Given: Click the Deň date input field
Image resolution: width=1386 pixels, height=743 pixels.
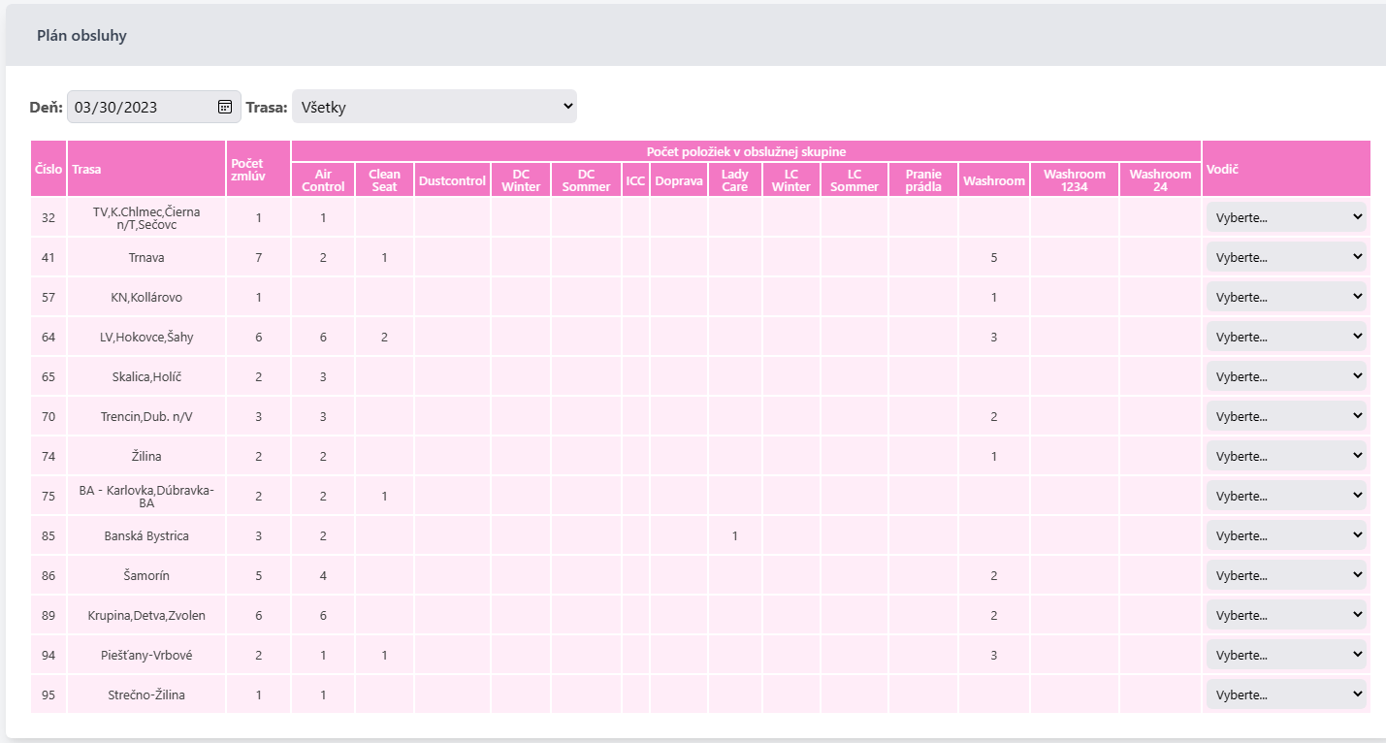Looking at the screenshot, I should pos(141,107).
